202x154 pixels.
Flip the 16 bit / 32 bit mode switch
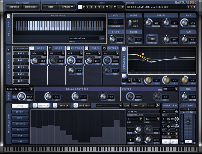[129, 23]
